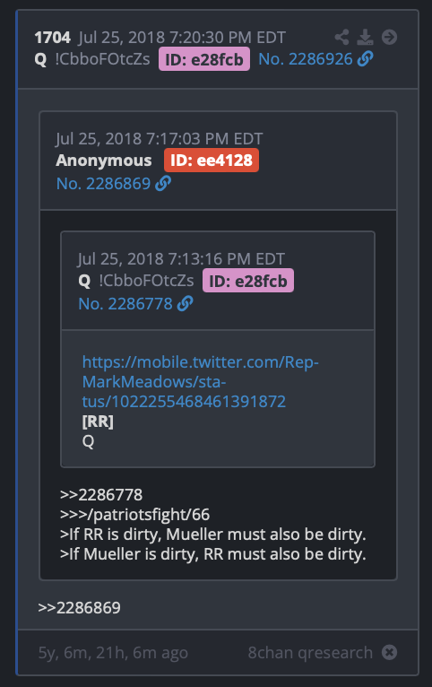Viewport: 432px width, 687px height.
Task: Open the RepMarkMeadows Twitter status link
Action: 201,382
